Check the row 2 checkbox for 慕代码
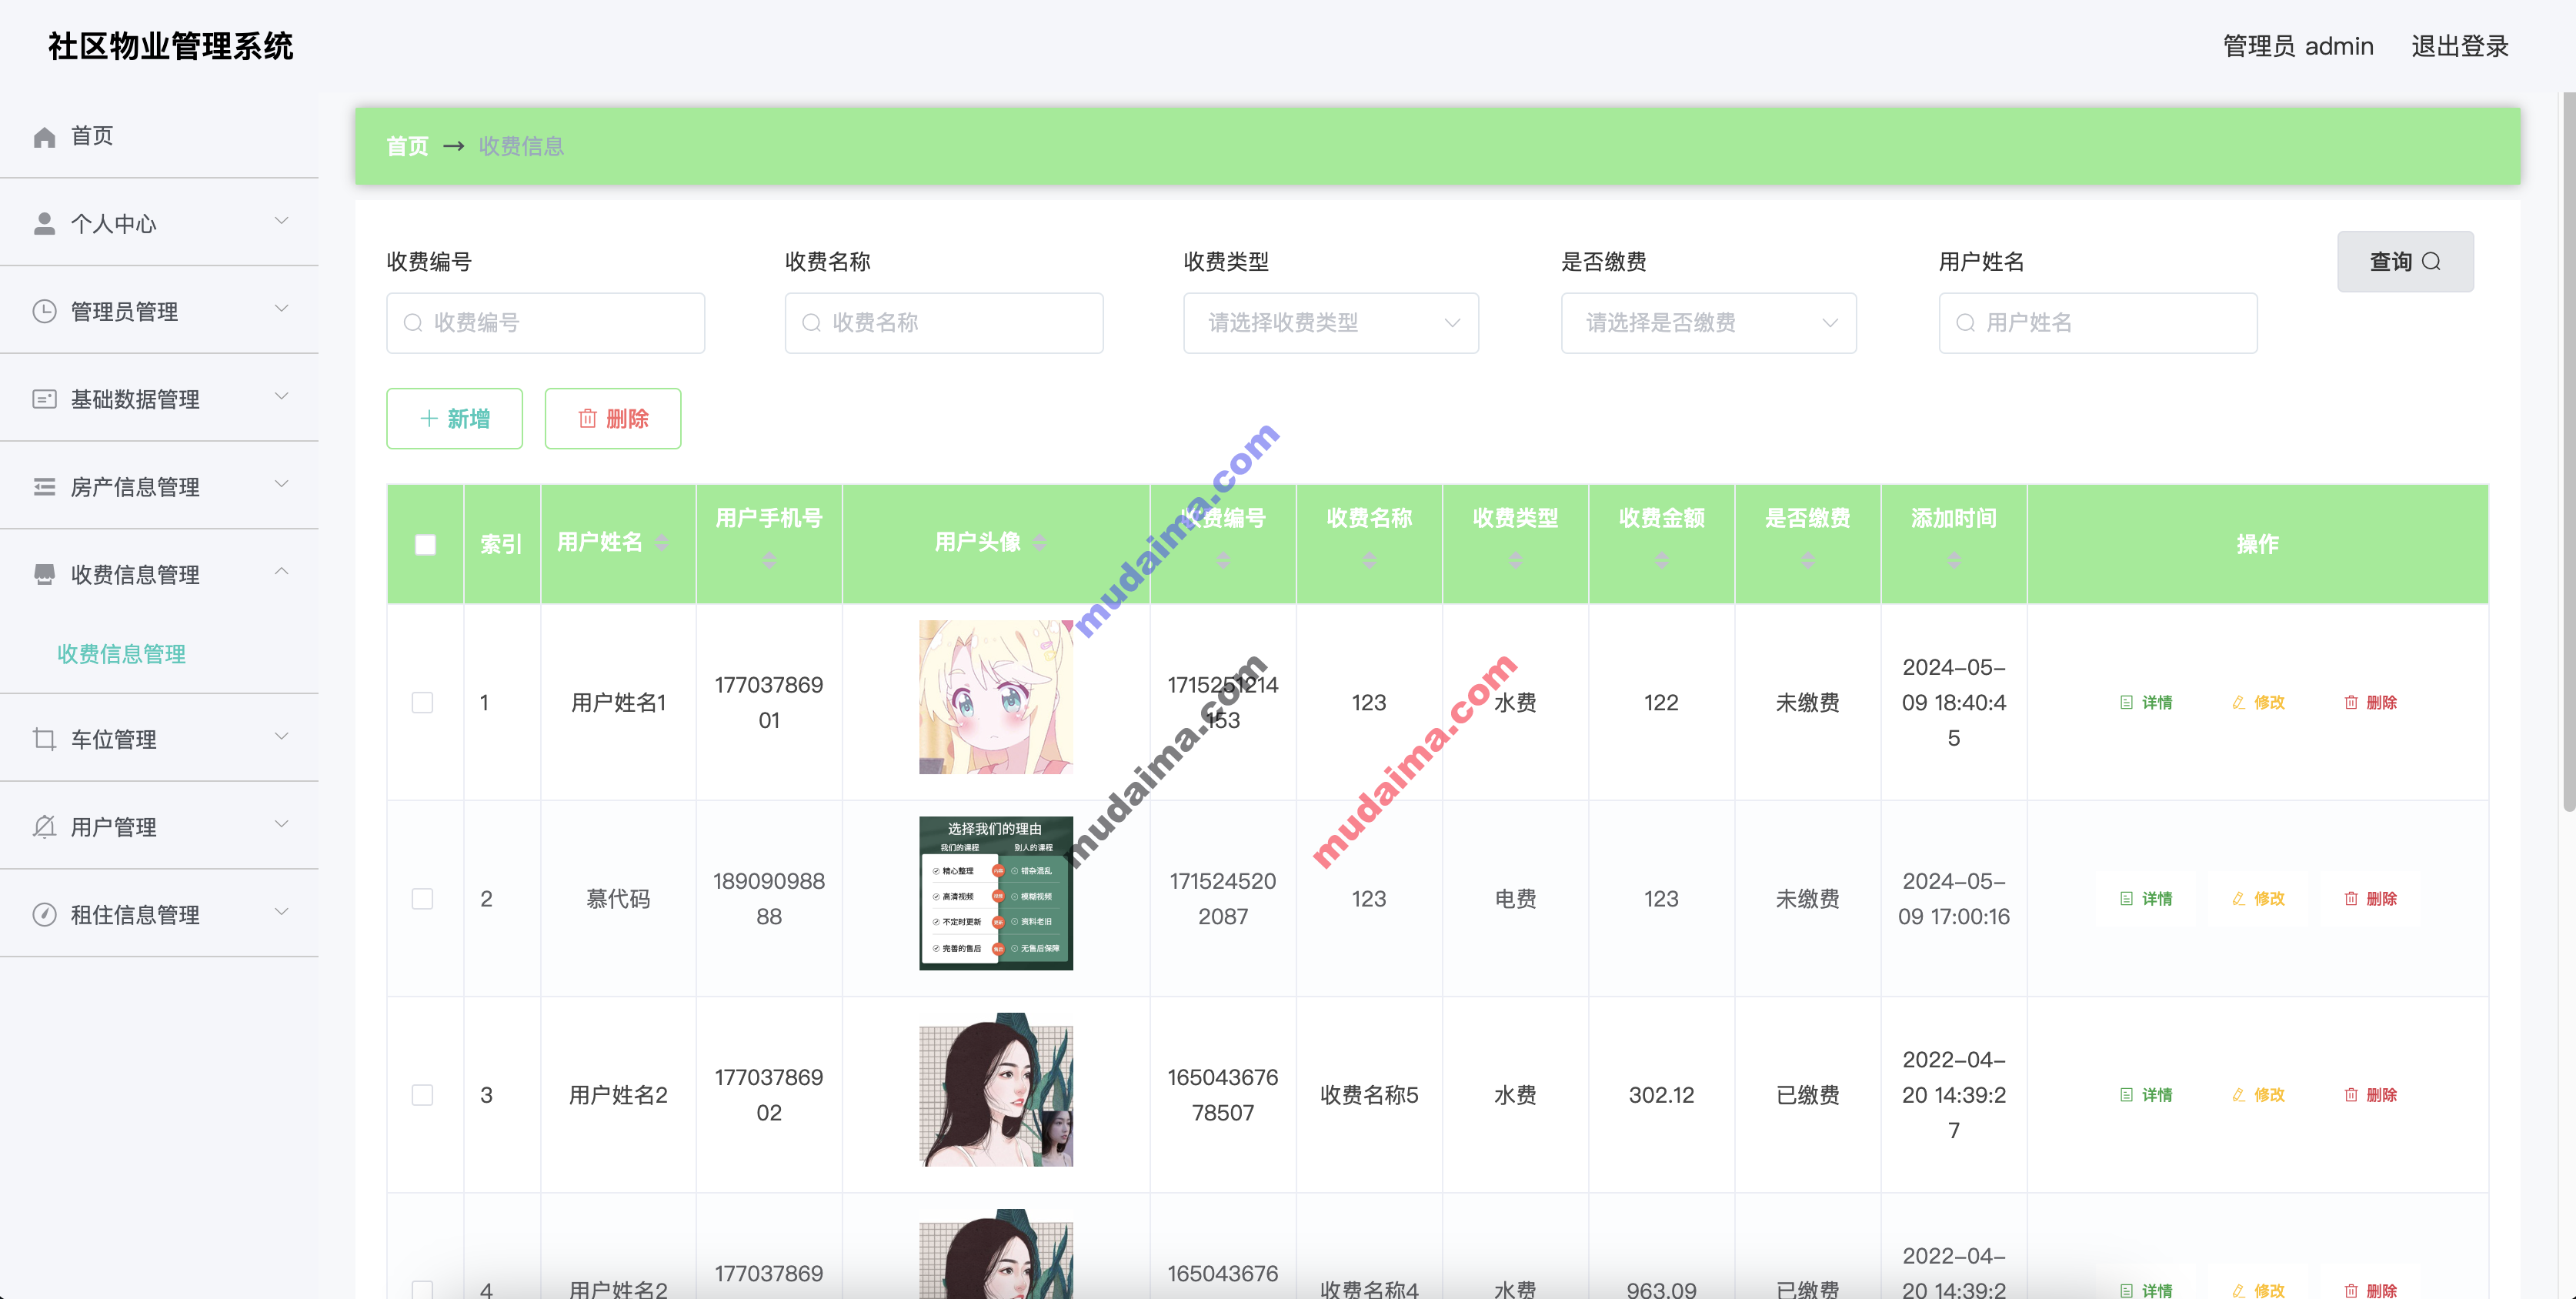This screenshot has height=1299, width=2576. coord(422,898)
